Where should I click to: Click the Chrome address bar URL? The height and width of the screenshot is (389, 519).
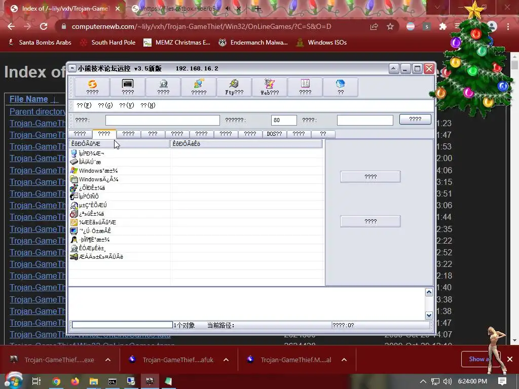(201, 26)
